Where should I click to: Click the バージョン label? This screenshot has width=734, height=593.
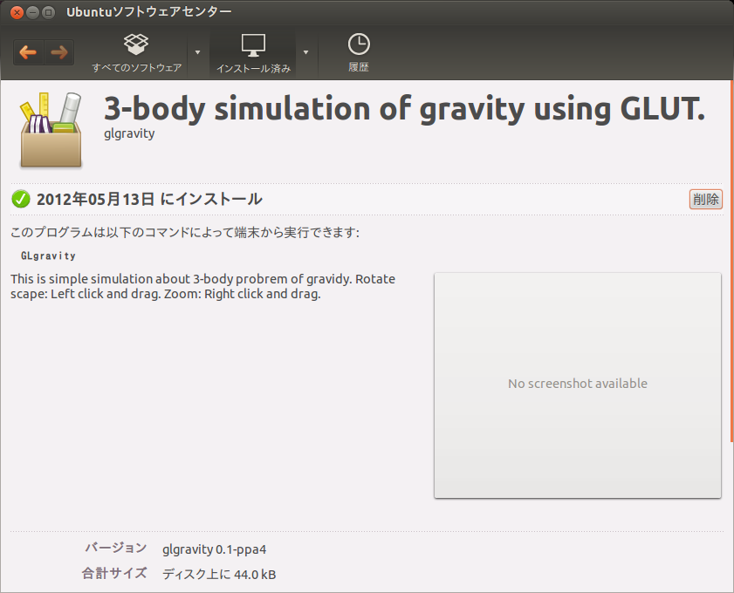tap(115, 548)
